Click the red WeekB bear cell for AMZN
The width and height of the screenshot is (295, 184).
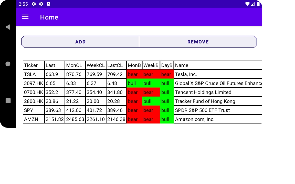click(151, 119)
